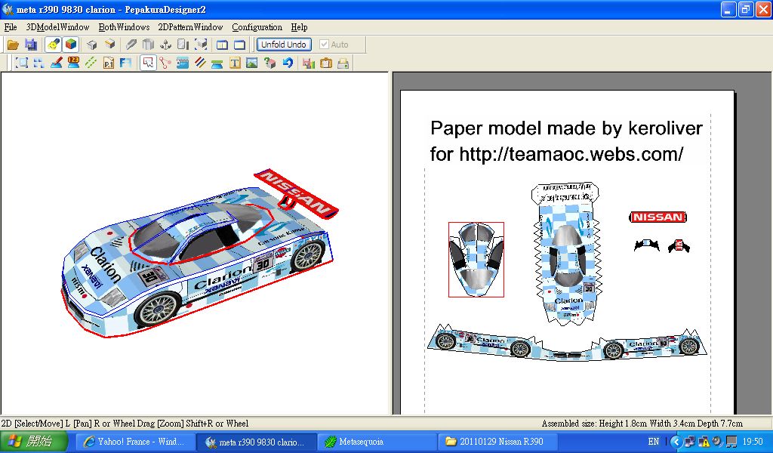Click the Print icon in toolbar
The height and width of the screenshot is (453, 773).
click(x=343, y=63)
